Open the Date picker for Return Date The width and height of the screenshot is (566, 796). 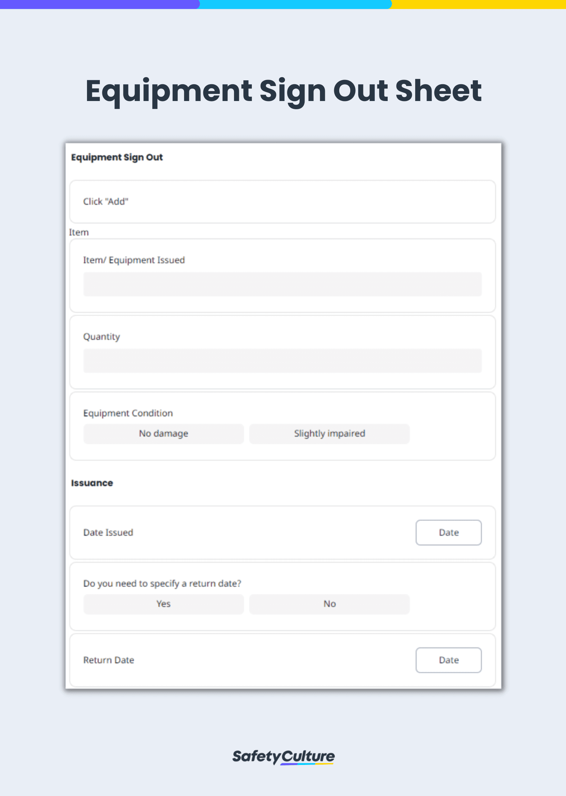(x=448, y=660)
